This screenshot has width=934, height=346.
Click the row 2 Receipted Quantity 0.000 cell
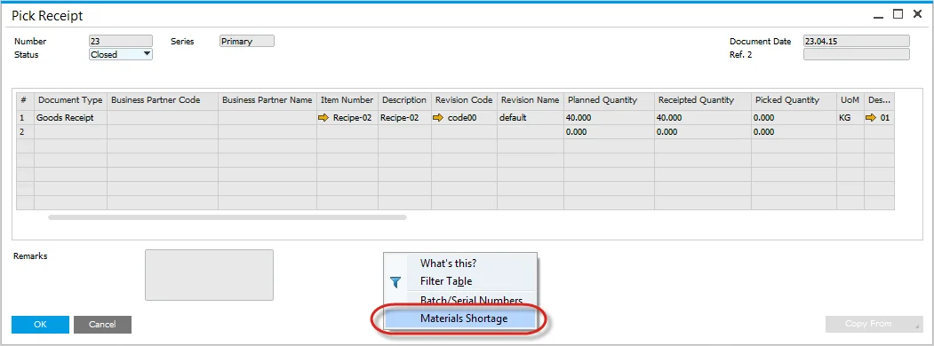coord(702,132)
